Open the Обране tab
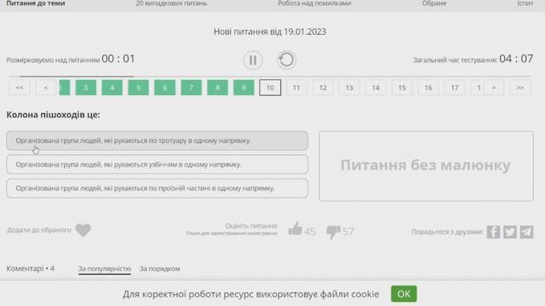 point(434,3)
